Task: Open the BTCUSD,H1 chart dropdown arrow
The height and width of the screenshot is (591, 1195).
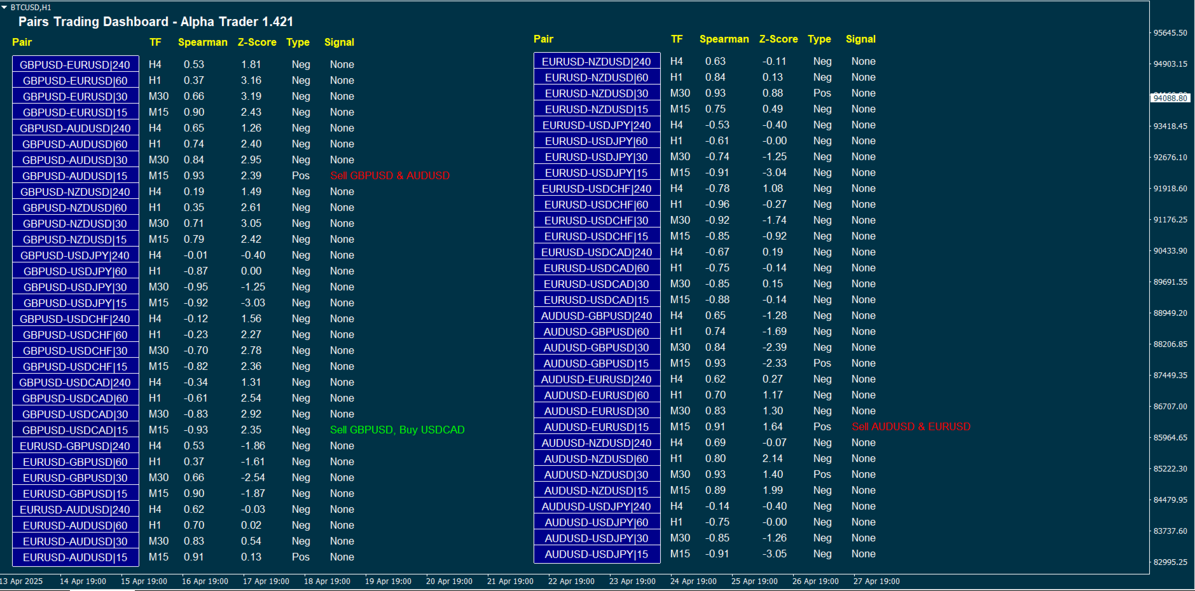Action: point(4,7)
